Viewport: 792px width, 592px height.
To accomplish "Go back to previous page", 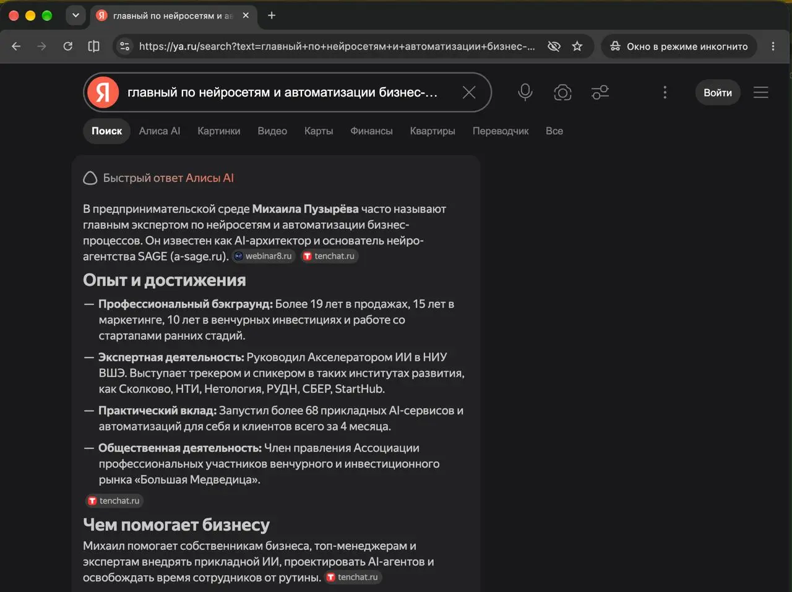I will 16,46.
